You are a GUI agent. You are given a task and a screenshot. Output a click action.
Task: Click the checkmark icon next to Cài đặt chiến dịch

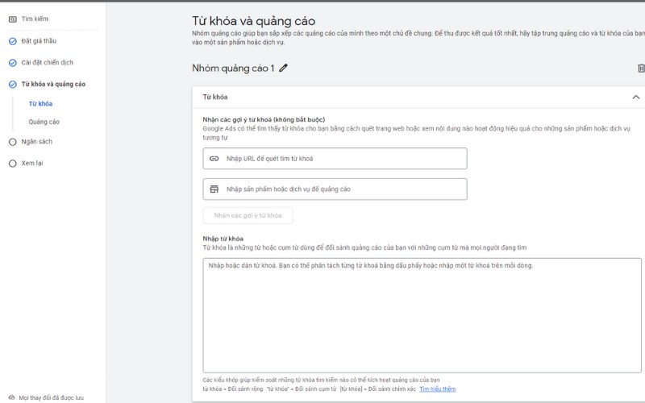click(12, 63)
